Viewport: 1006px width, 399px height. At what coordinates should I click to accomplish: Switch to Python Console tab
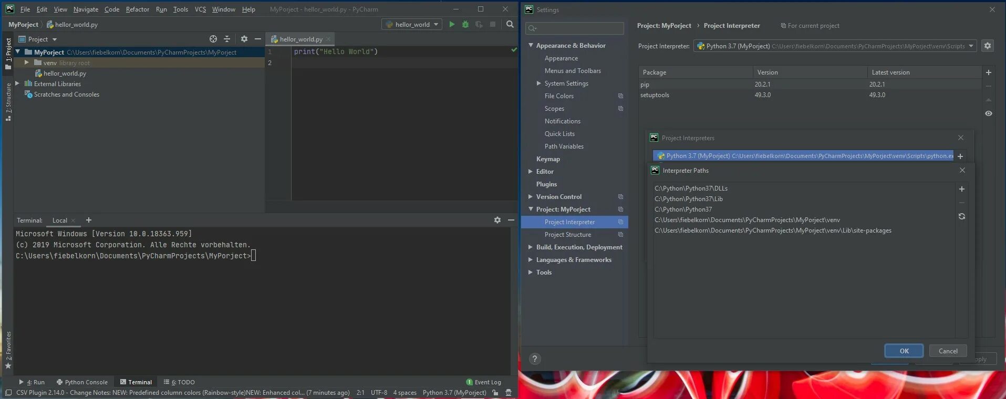click(82, 382)
